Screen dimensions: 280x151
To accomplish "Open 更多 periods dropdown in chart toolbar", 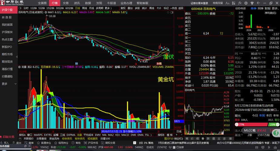I will pos(108,8).
